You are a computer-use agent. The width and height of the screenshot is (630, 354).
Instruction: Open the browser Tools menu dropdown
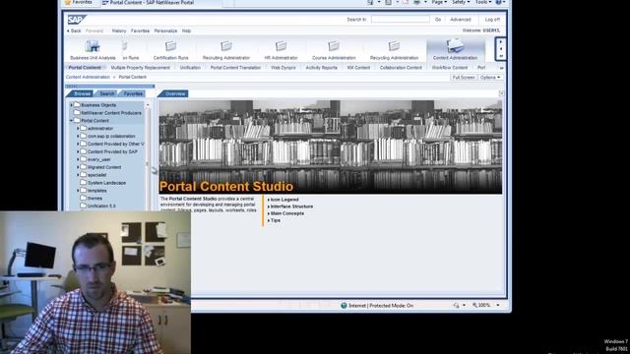click(483, 2)
